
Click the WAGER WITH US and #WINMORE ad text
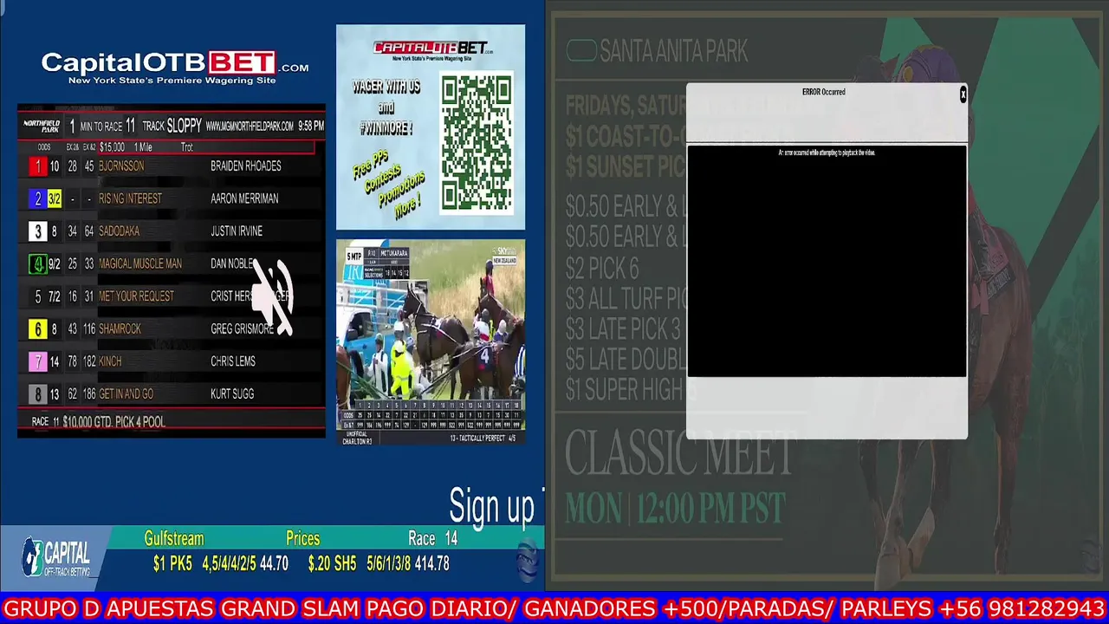pos(386,107)
